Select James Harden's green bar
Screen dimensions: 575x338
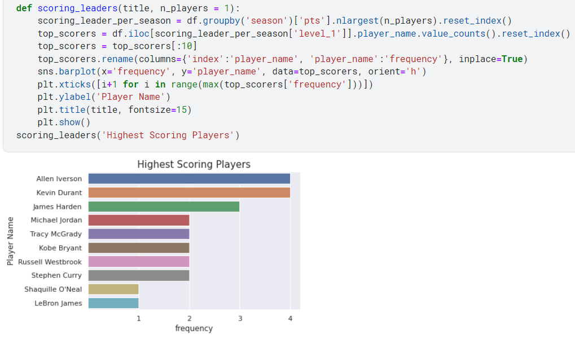point(164,206)
